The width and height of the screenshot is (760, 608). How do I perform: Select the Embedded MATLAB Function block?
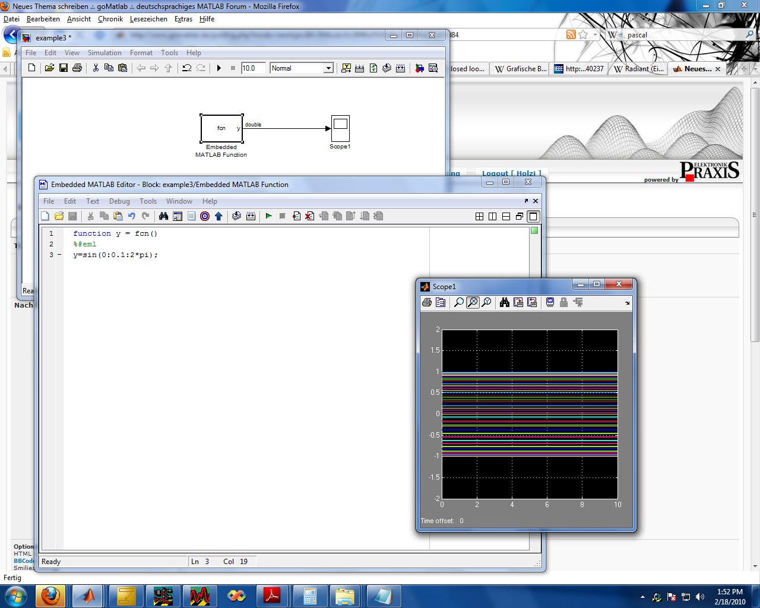[x=221, y=128]
